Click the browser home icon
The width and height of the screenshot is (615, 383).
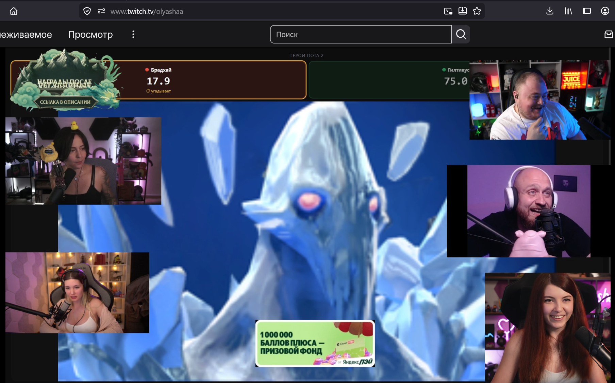pos(14,11)
